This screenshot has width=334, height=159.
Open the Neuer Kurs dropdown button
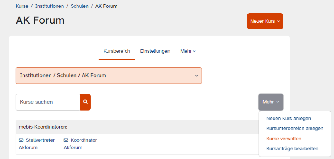coord(265,21)
